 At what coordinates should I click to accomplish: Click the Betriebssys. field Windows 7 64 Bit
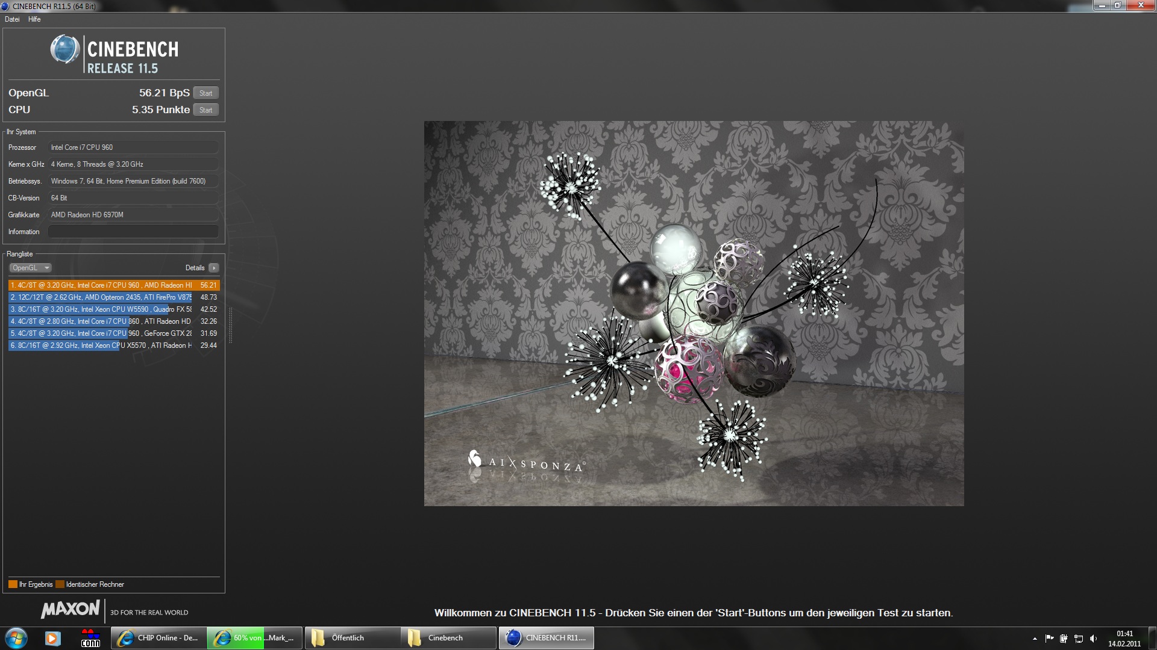pos(133,181)
